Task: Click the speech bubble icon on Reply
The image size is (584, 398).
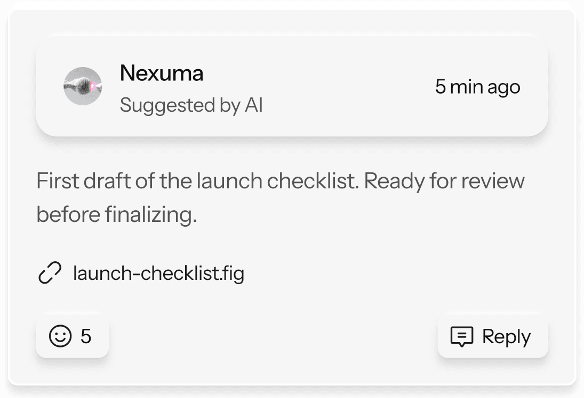Action: click(462, 336)
